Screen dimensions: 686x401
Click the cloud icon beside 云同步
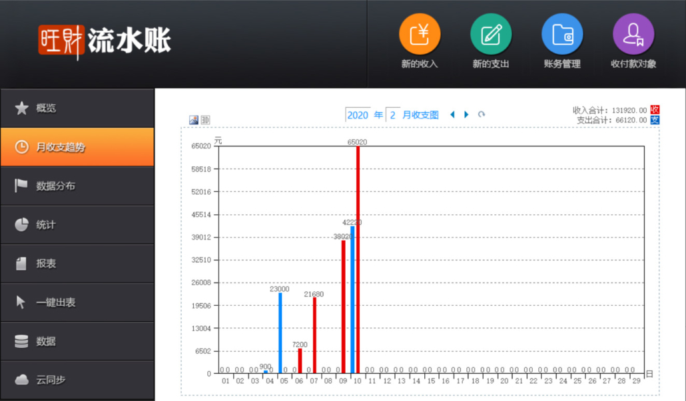click(21, 380)
